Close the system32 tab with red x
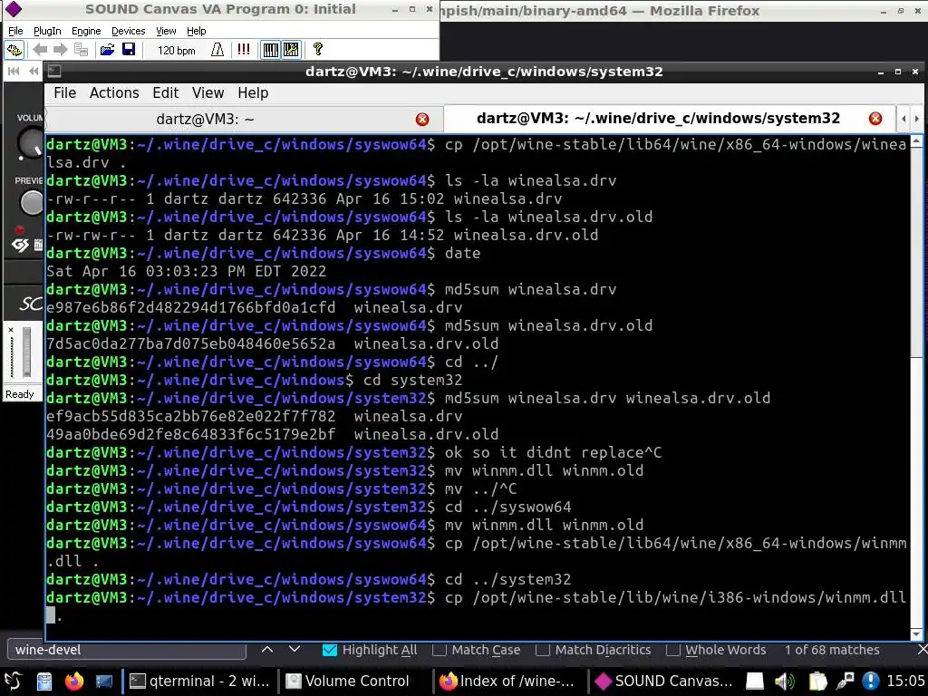 click(875, 119)
